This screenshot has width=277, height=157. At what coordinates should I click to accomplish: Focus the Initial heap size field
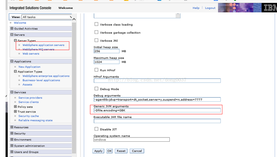(x=107, y=51)
